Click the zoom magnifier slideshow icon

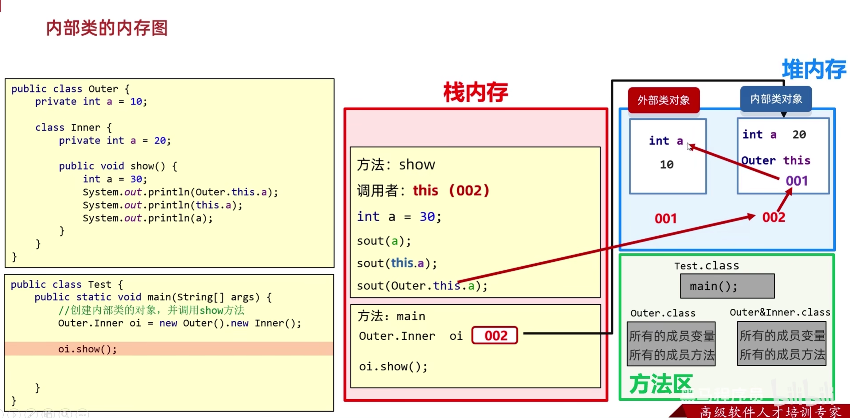tap(65, 415)
